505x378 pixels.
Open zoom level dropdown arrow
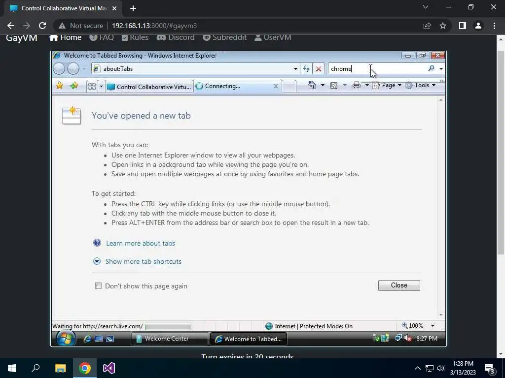pos(433,326)
